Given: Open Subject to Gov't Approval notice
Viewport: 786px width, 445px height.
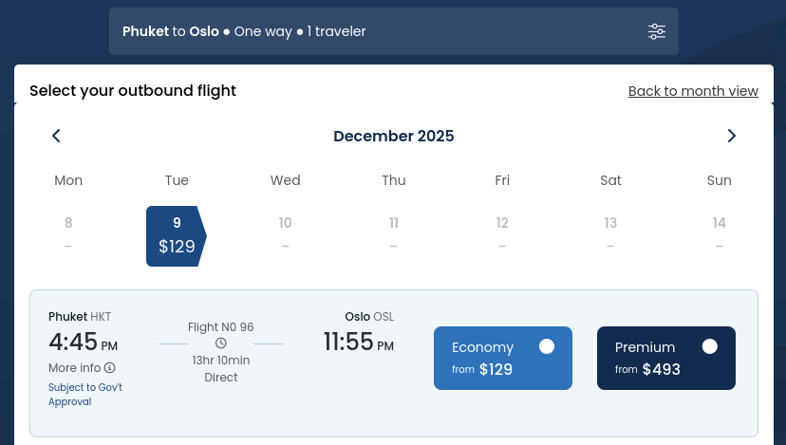Looking at the screenshot, I should pyautogui.click(x=85, y=395).
